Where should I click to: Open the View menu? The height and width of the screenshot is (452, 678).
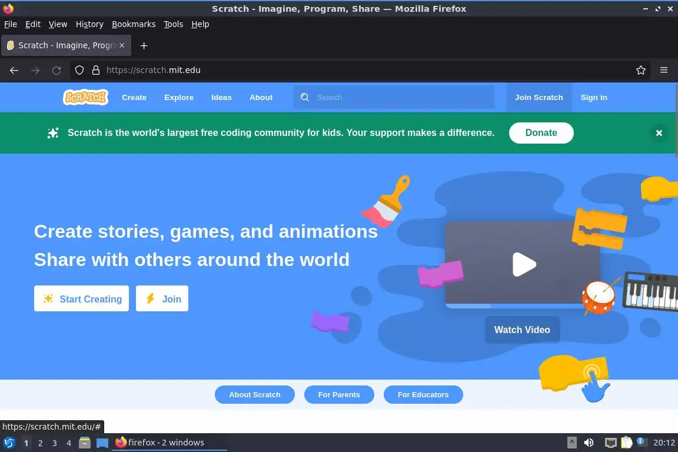click(58, 24)
